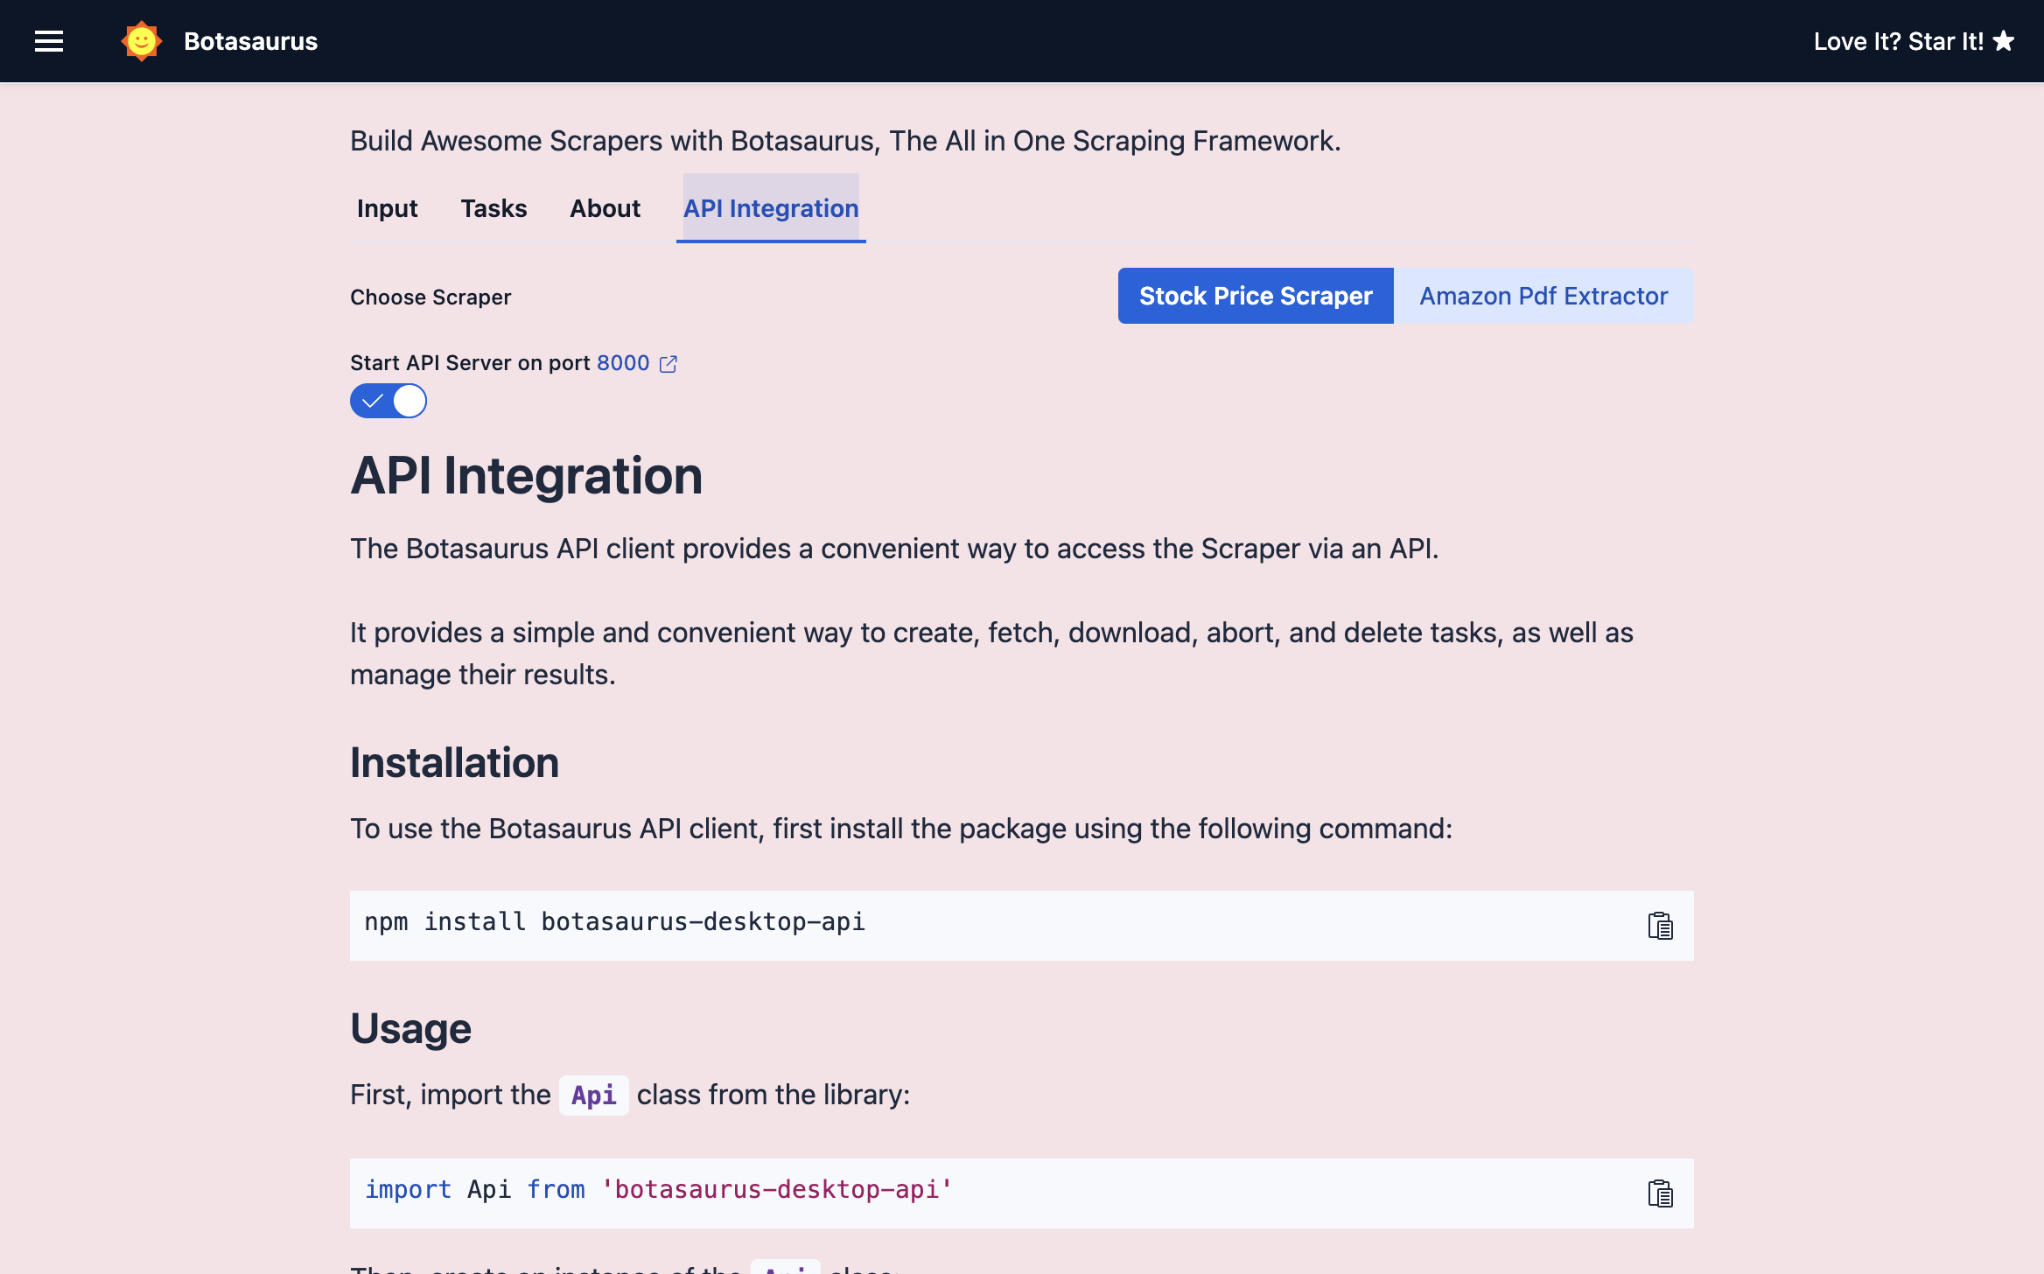Open the Tasks tab
Image resolution: width=2044 pixels, height=1274 pixels.
click(x=493, y=208)
